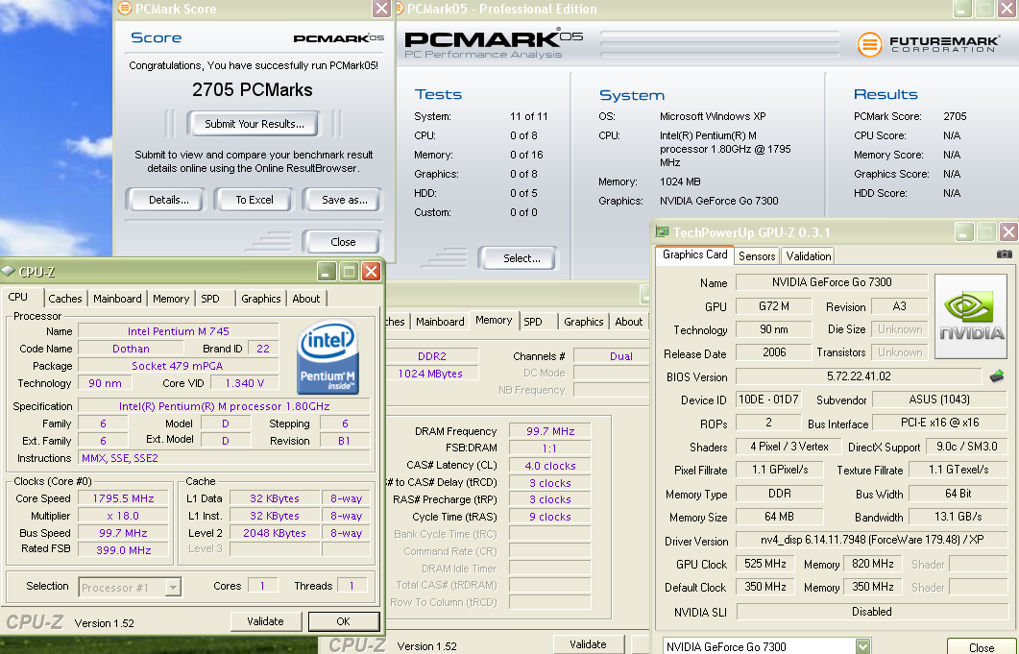Click the BIOS save chip icon in GPU-Z

[x=997, y=376]
